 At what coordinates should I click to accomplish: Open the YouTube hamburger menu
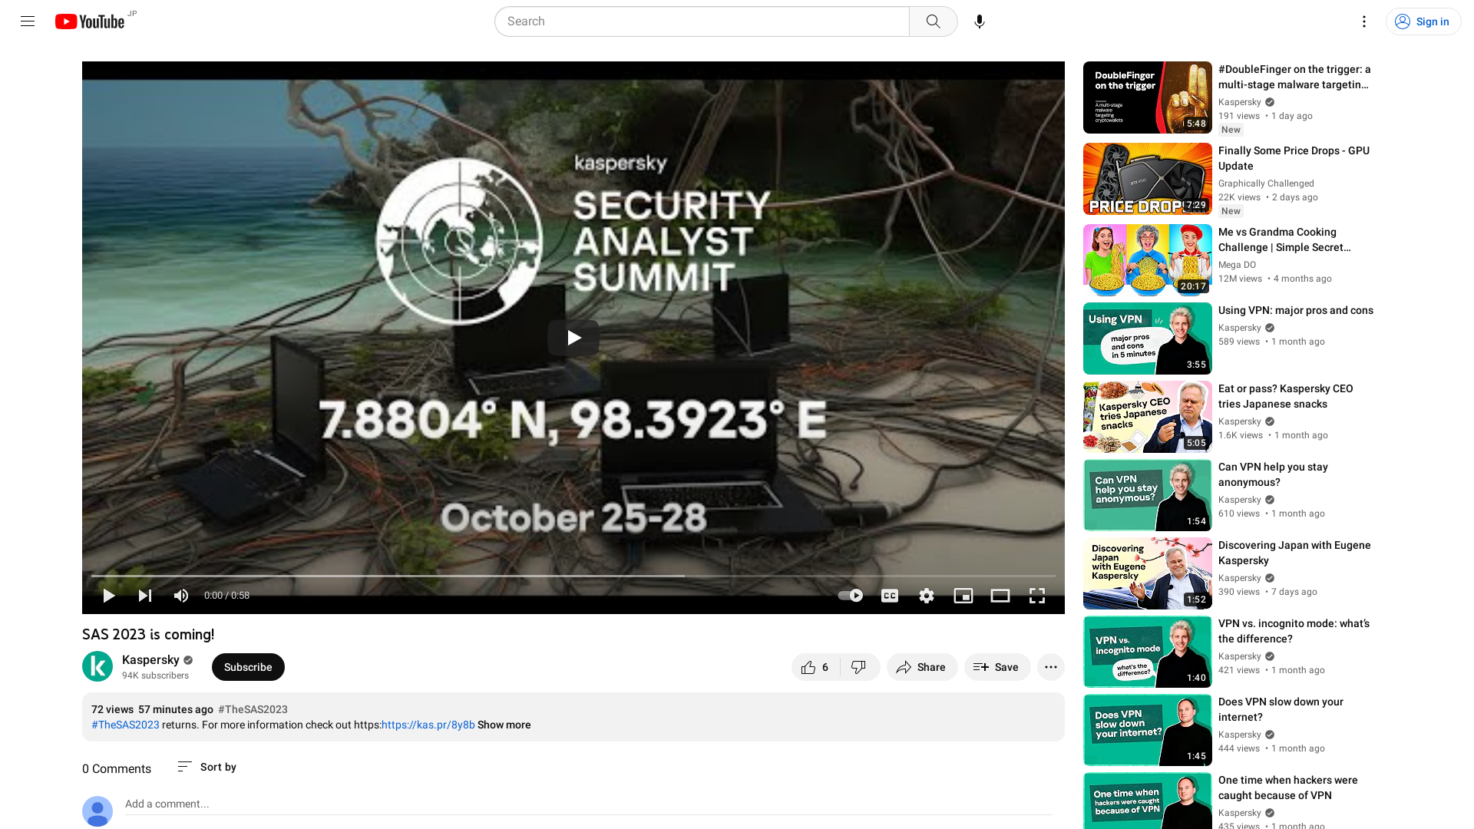28,21
